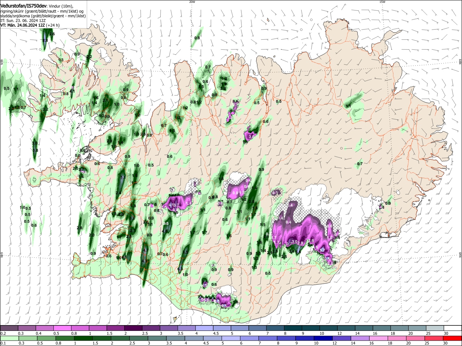Image resolution: width=462 pixels, height=346 pixels.
Task: Click the light pink swatch right of lower-row label 16
Action: tap(378, 338)
